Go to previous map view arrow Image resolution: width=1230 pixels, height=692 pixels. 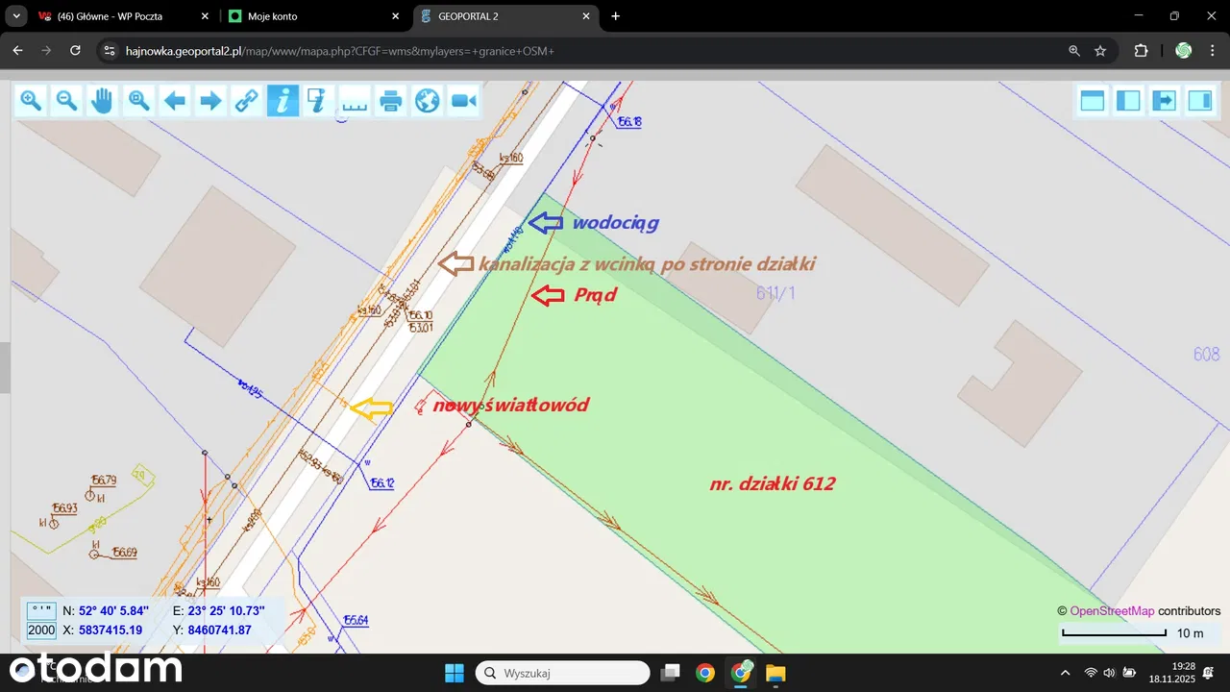[175, 100]
